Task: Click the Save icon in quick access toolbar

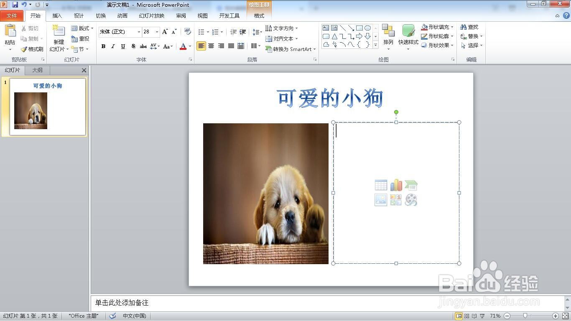Action: [15, 5]
